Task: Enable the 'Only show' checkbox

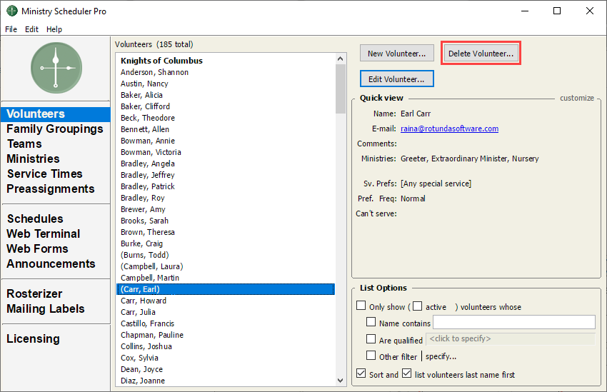Action: pyautogui.click(x=361, y=306)
